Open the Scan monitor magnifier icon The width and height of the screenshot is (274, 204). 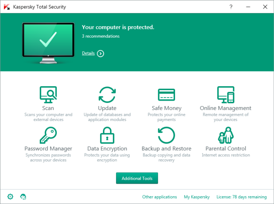tap(48, 95)
